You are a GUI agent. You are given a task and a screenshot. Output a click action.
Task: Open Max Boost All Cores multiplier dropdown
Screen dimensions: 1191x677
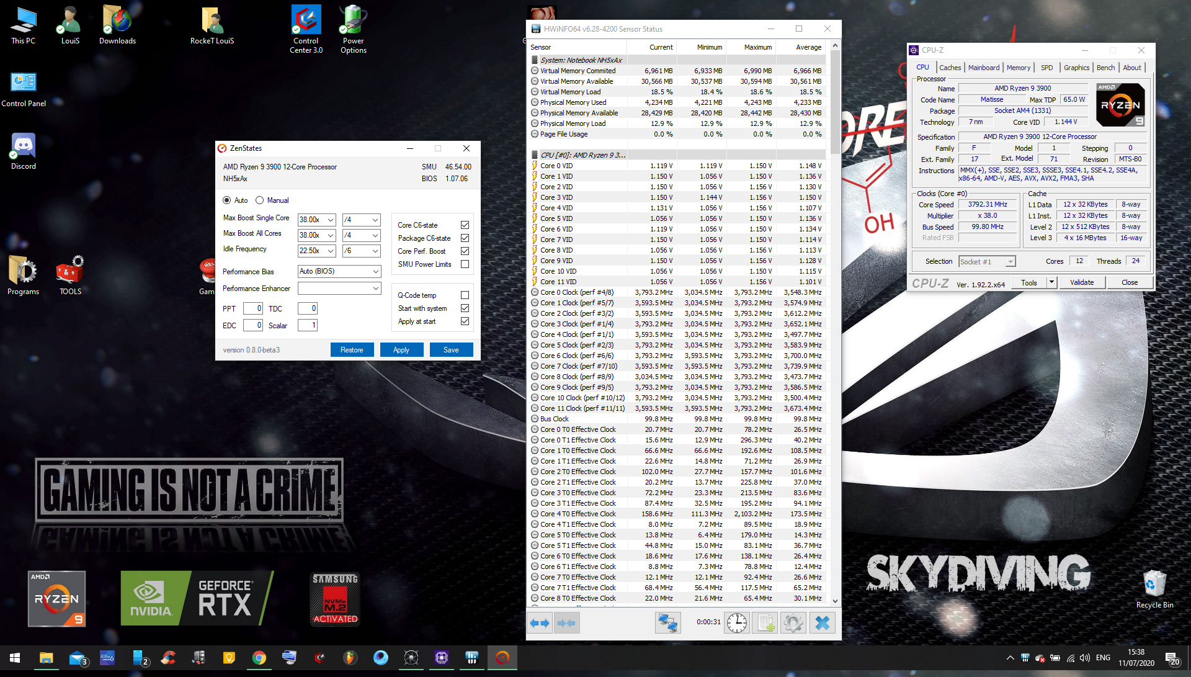click(x=316, y=235)
